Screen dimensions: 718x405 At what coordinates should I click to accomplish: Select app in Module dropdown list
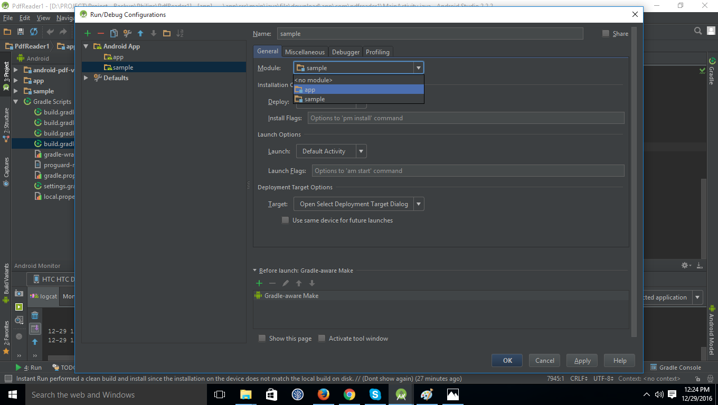click(358, 90)
